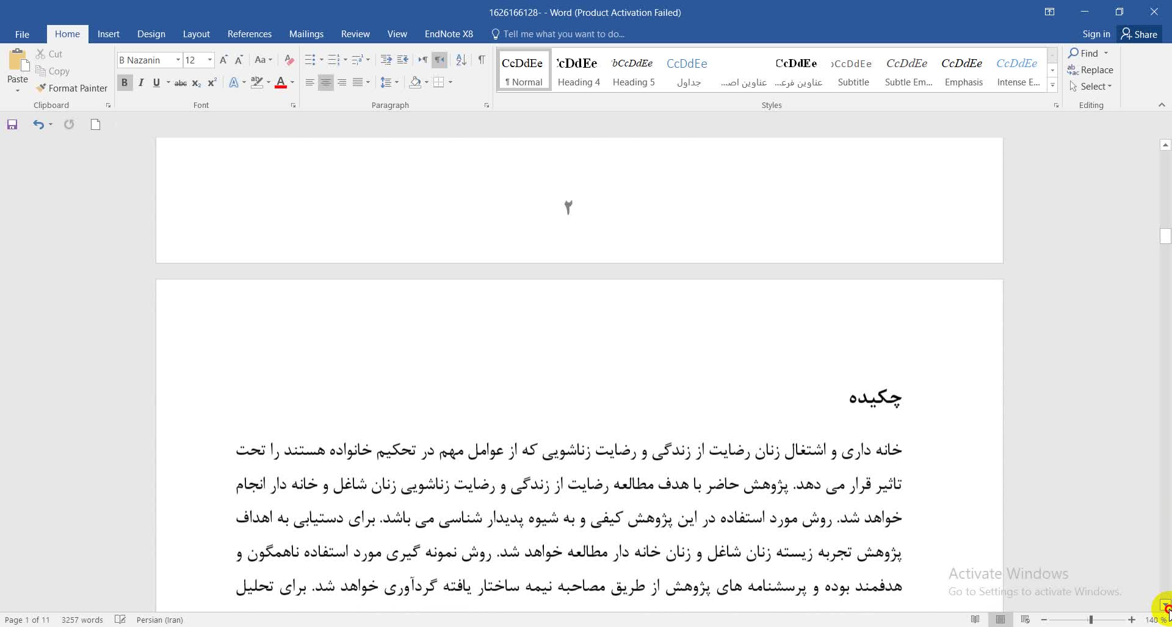Click the zoom slider in status bar
1172x627 pixels.
click(x=1090, y=620)
